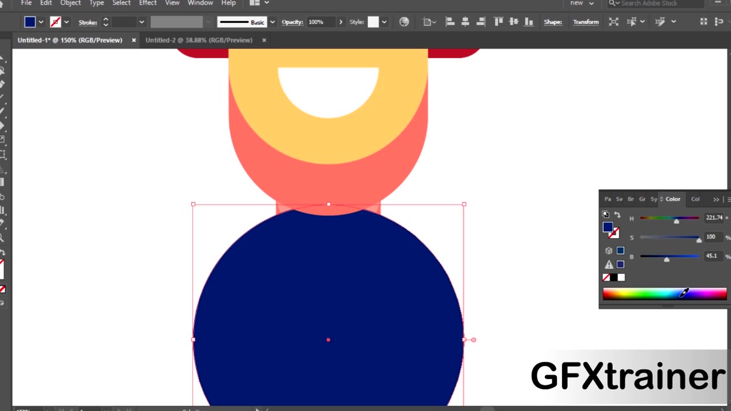Switch to the Col panel tab
This screenshot has height=411, width=731.
(695, 199)
